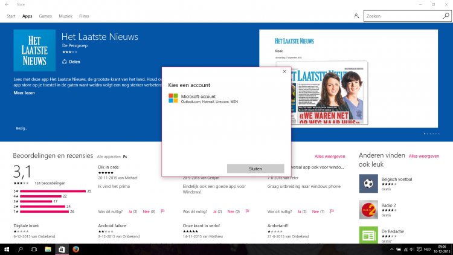This screenshot has width=453, height=255.
Task: Open the Muziek tab
Action: click(65, 16)
